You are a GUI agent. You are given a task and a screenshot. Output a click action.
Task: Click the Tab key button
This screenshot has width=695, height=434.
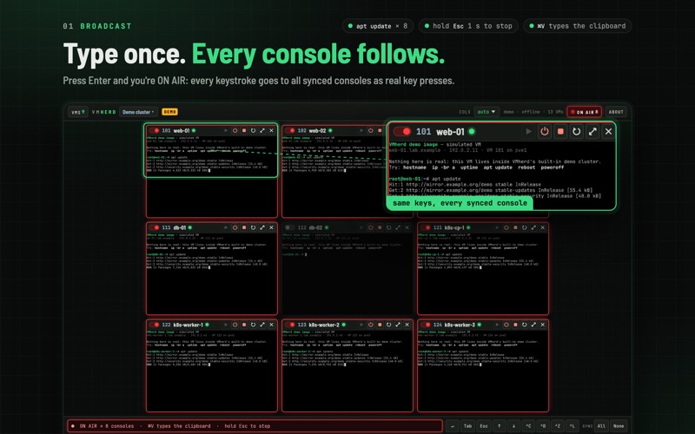pos(467,426)
